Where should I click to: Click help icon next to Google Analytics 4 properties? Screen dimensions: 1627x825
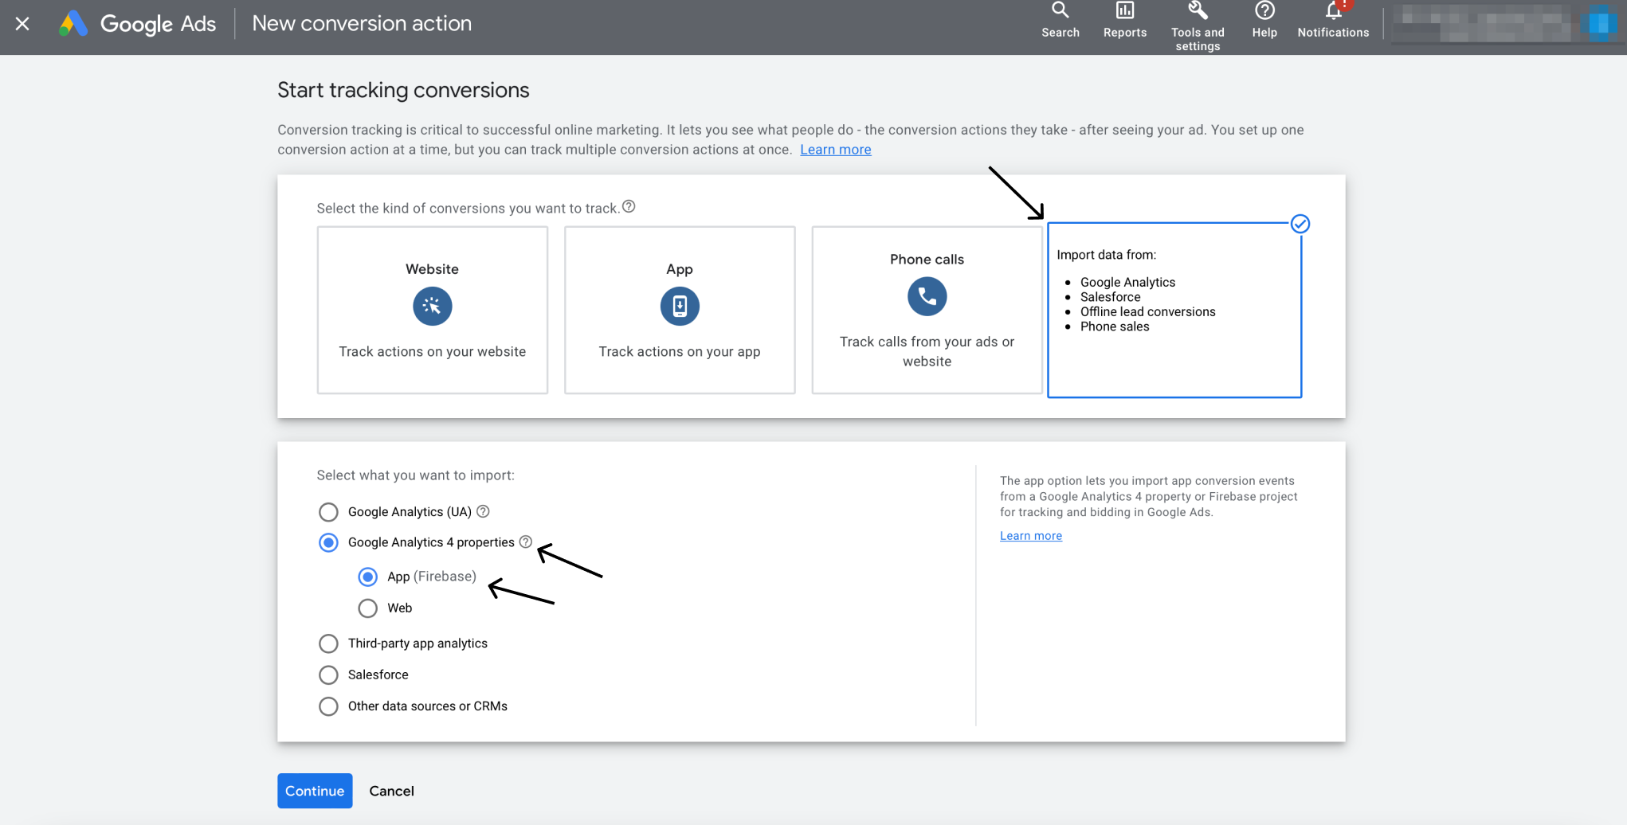pyautogui.click(x=526, y=542)
